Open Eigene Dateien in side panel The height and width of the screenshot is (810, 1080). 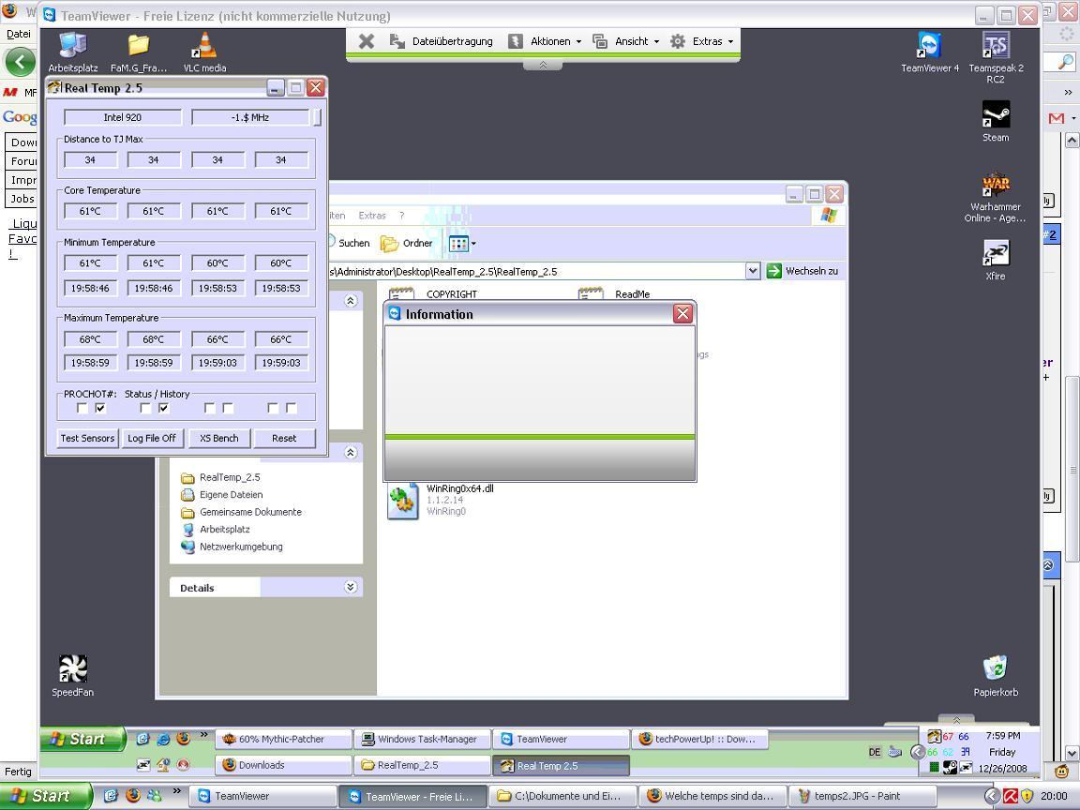222,495
